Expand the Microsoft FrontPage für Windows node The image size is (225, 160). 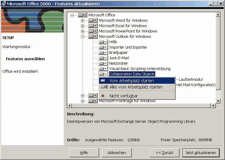click(82, 101)
